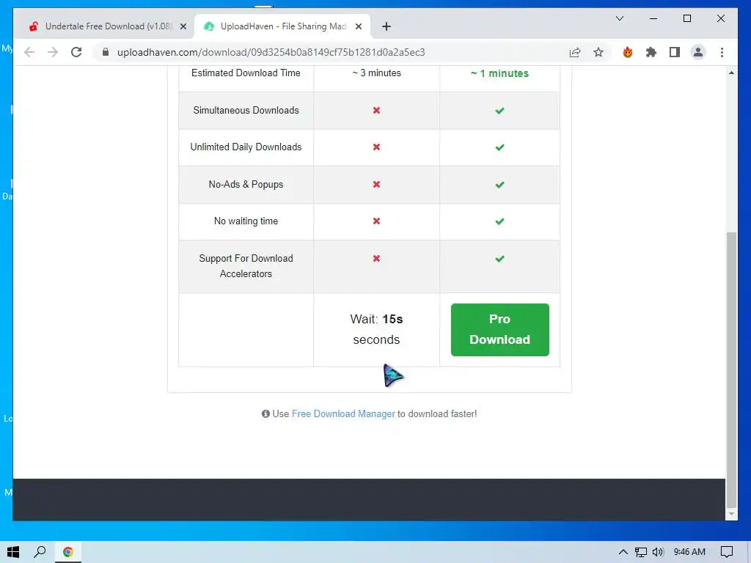
Task: Select the UploadHaven File Sharing tab
Action: click(282, 26)
